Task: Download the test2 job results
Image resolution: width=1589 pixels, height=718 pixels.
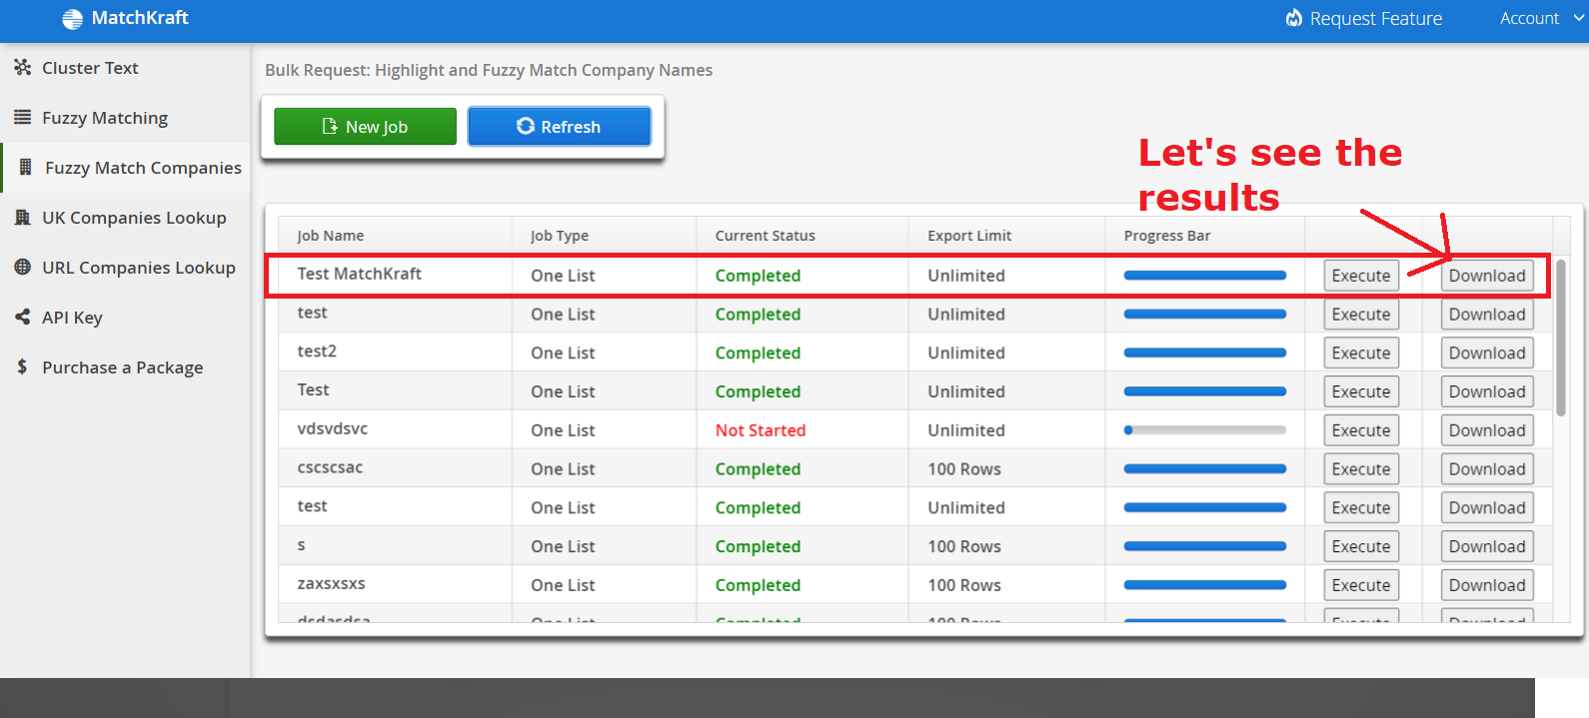Action: [x=1487, y=354]
